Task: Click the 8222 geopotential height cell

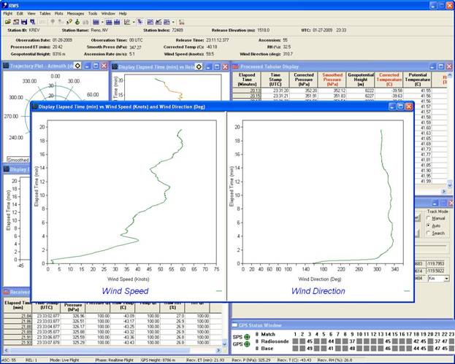Action: [x=361, y=90]
